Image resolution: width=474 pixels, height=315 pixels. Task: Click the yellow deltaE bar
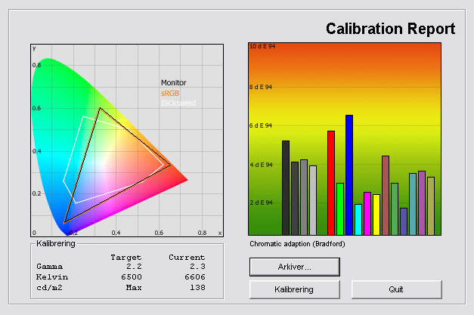pyautogui.click(x=376, y=215)
